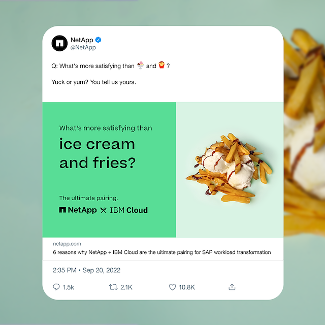
Task: Click the 10.8K likes count
Action: coord(187,287)
